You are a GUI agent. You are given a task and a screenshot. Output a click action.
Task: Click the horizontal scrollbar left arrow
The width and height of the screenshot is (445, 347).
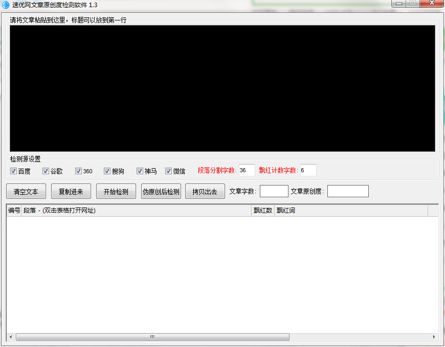click(x=11, y=337)
